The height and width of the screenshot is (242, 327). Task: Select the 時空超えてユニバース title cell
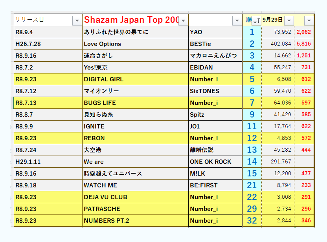click(x=135, y=173)
